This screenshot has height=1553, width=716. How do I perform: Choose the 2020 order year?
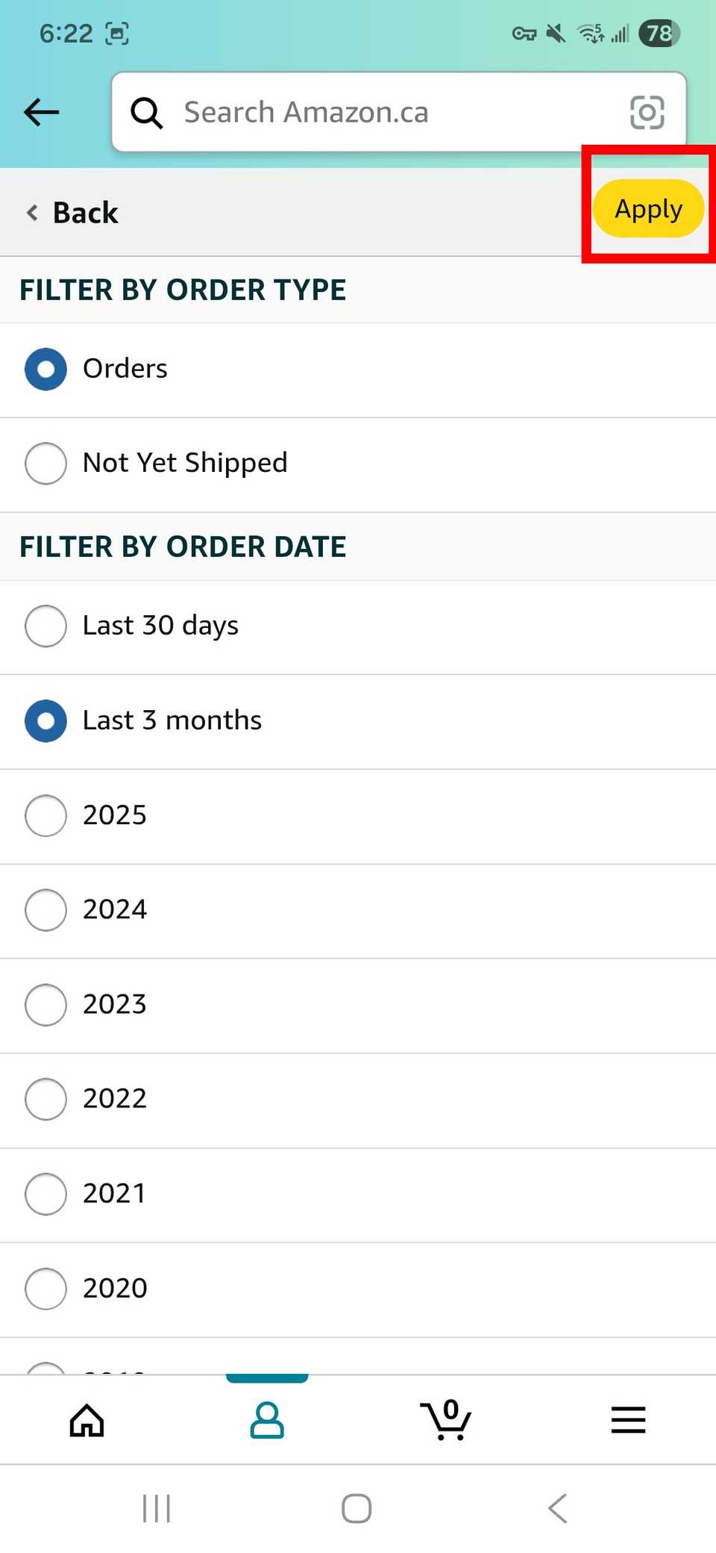(45, 1289)
